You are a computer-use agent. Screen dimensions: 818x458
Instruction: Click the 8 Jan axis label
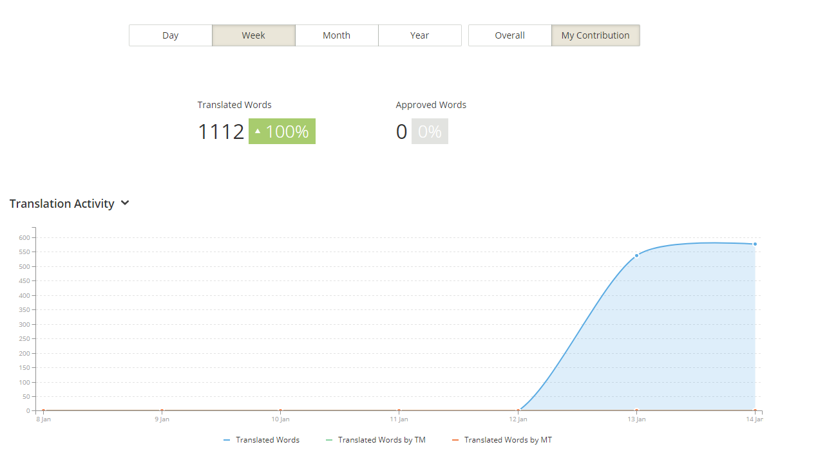(43, 419)
